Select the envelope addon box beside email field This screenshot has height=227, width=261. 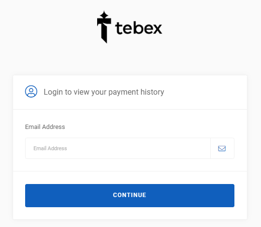[222, 148]
